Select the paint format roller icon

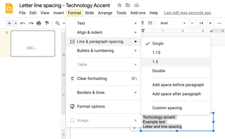pos(47,23)
